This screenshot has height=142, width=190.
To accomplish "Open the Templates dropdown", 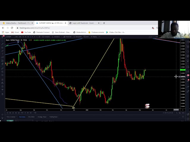I will 78,37.
